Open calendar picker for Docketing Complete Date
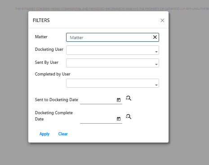The width and height of the screenshot is (209, 165). (119, 119)
